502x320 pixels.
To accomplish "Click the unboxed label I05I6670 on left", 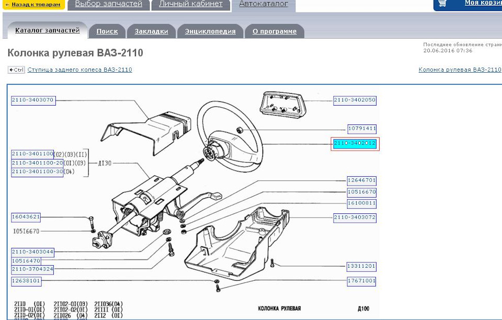I will (26, 231).
